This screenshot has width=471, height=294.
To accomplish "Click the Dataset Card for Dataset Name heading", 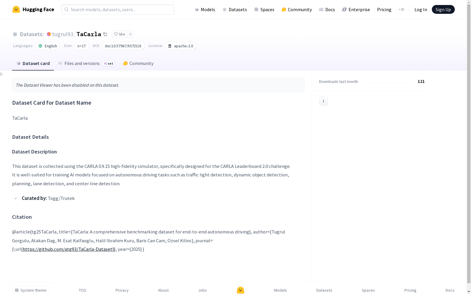I will (x=52, y=103).
